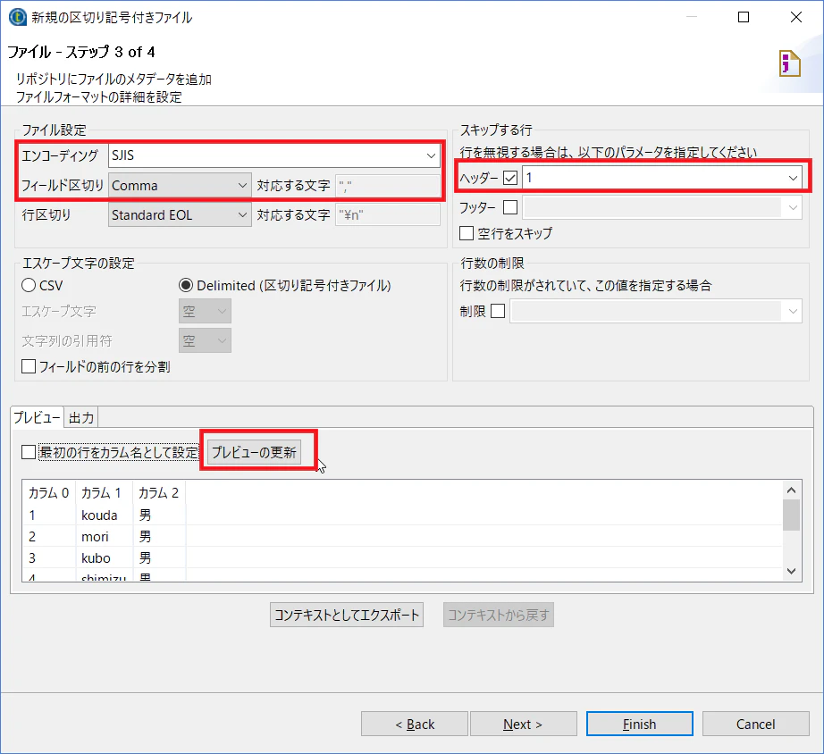Click the preview vertical scrollbar thumb
This screenshot has height=754, width=824.
[x=792, y=515]
